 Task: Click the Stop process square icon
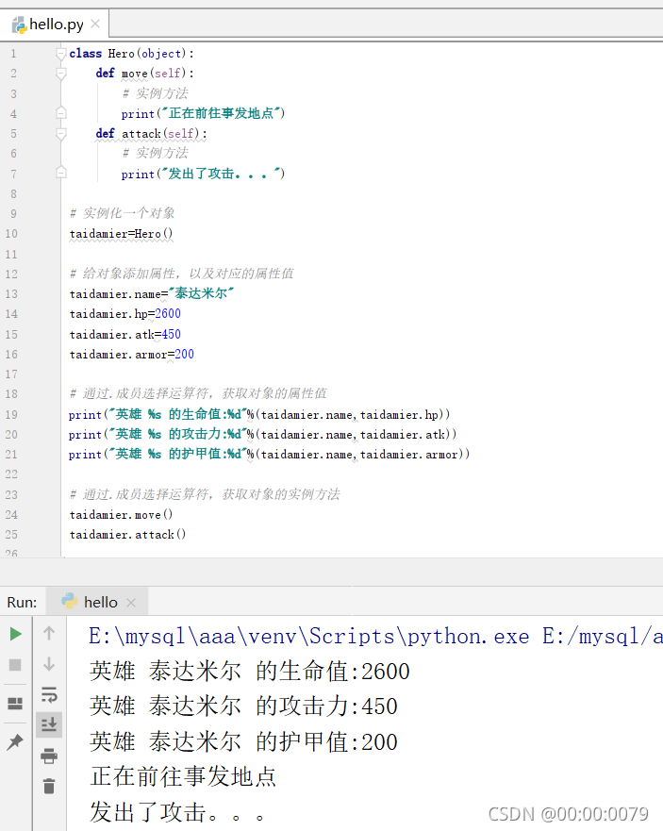15,665
